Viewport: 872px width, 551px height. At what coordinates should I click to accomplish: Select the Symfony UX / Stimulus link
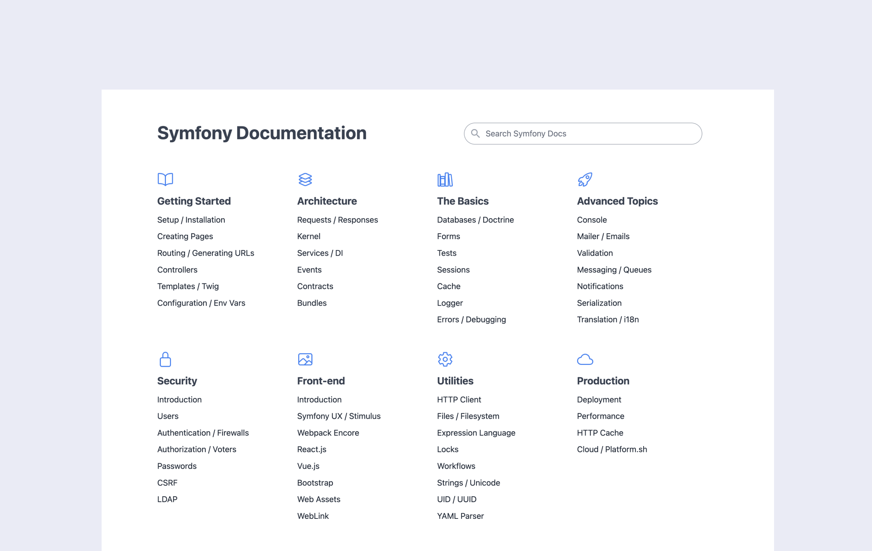click(x=339, y=416)
